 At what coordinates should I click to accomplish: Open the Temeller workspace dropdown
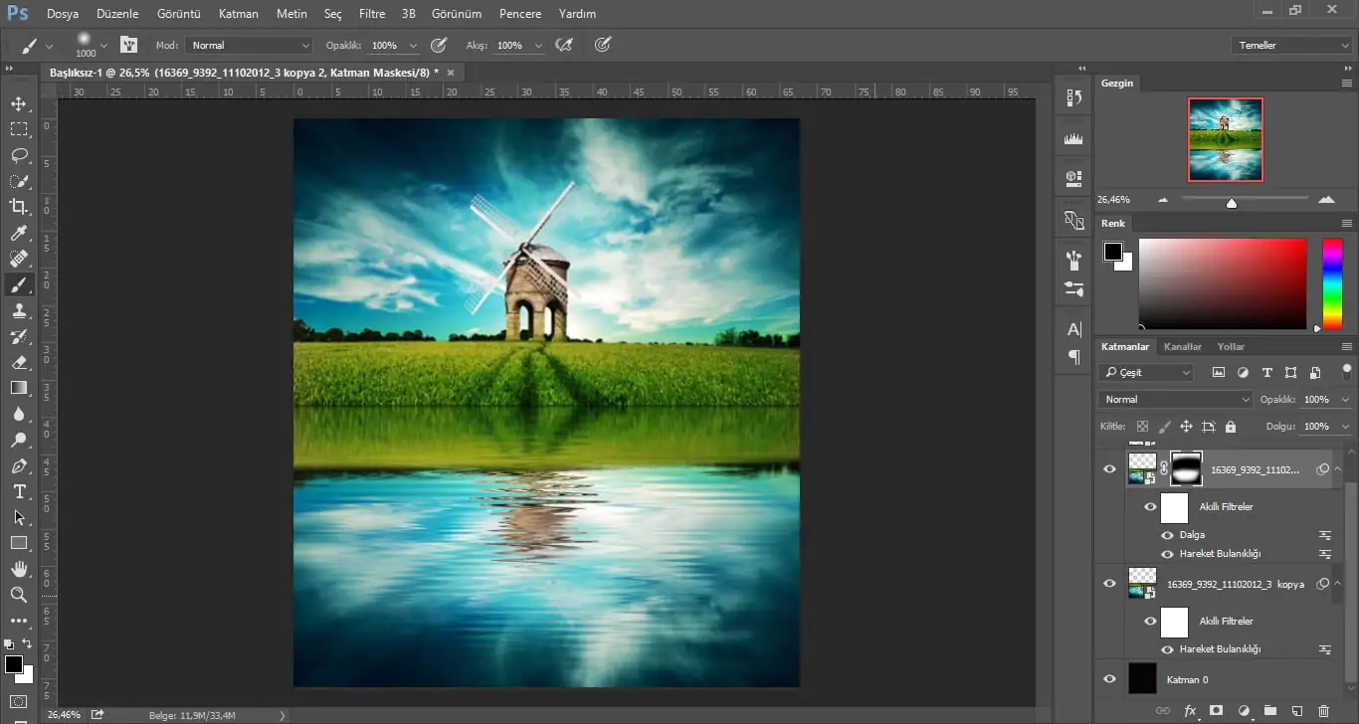tap(1290, 46)
